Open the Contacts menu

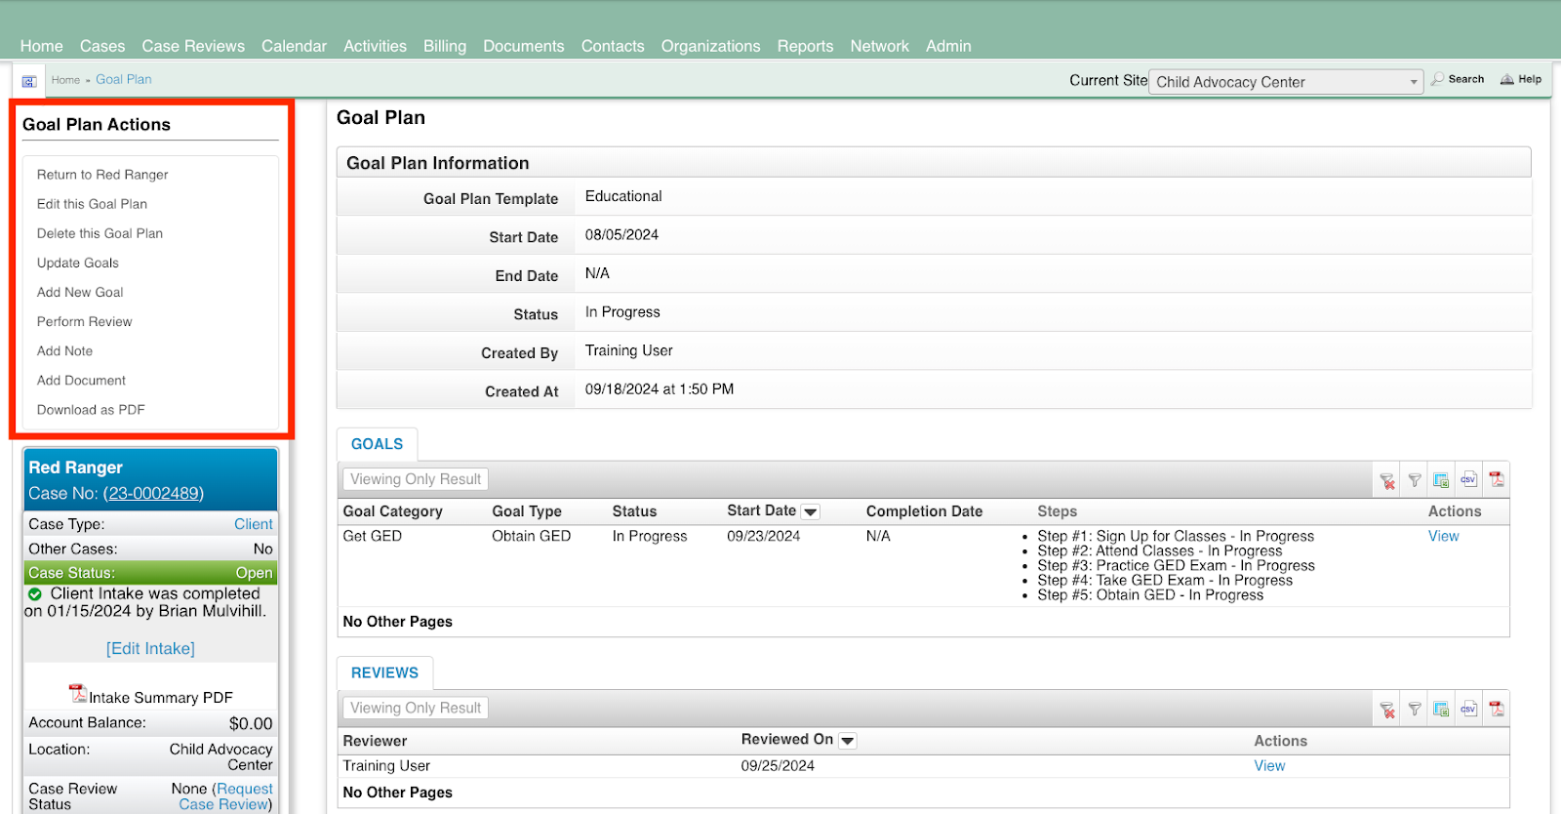[613, 46]
